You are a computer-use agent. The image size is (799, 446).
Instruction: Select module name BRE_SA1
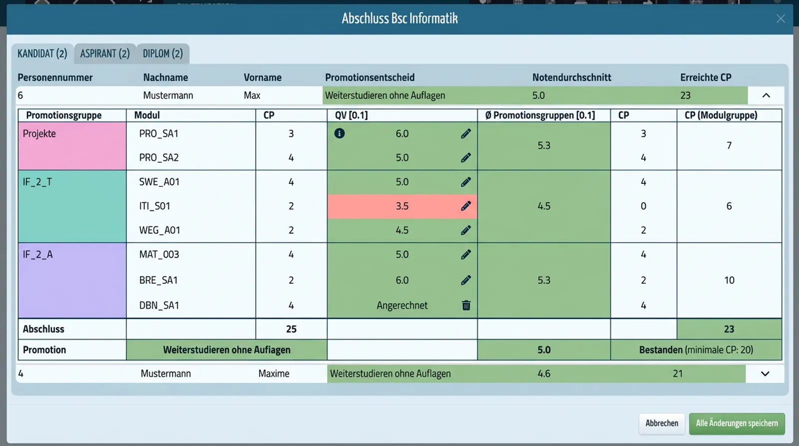[158, 280]
